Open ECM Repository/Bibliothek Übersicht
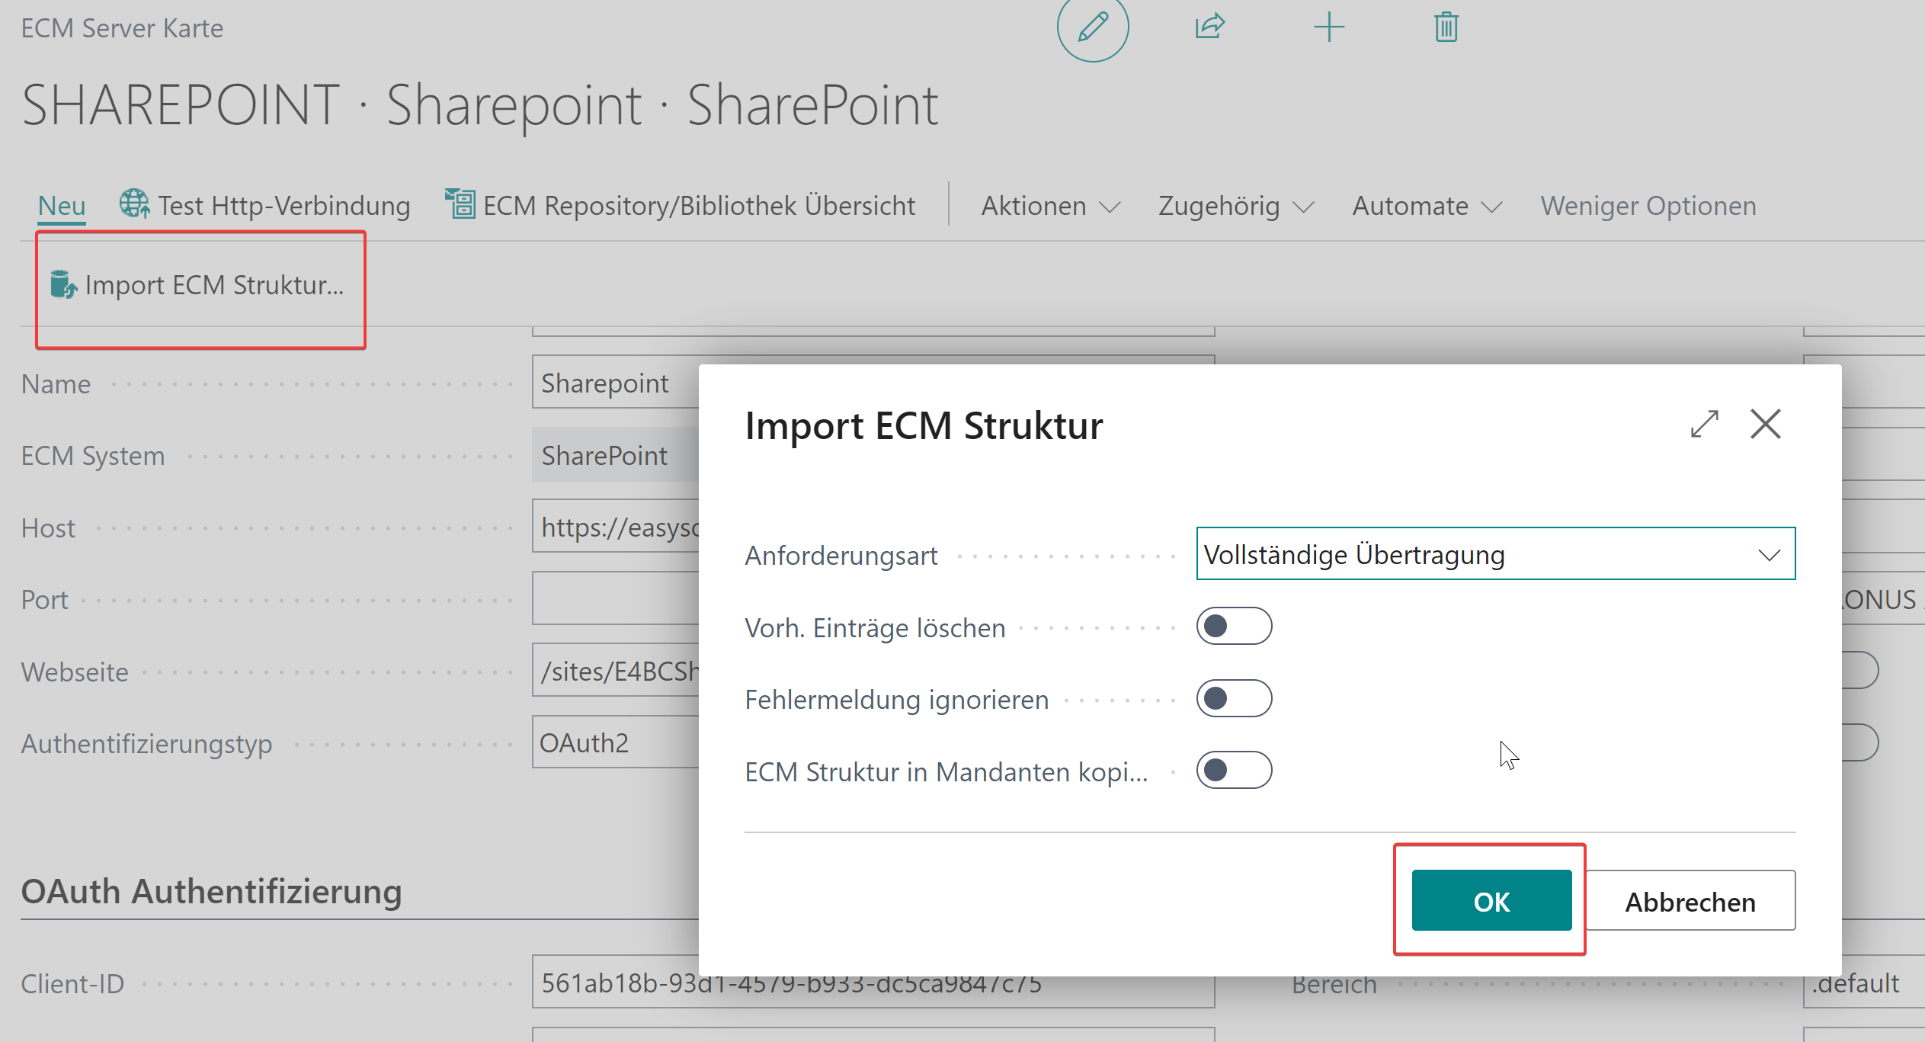This screenshot has width=1925, height=1042. tap(681, 206)
